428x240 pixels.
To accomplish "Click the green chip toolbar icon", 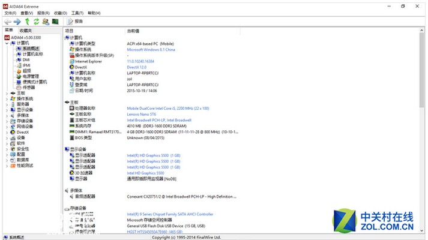I will point(55,22).
